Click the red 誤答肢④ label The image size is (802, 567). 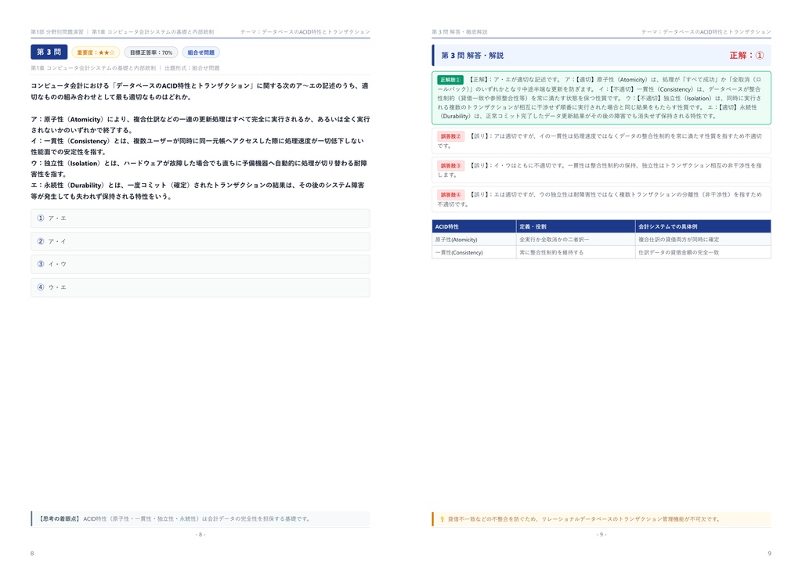pyautogui.click(x=450, y=195)
